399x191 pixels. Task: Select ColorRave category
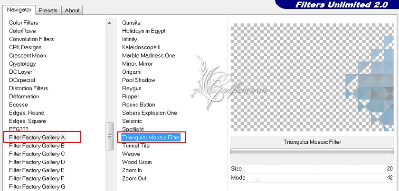22,31
